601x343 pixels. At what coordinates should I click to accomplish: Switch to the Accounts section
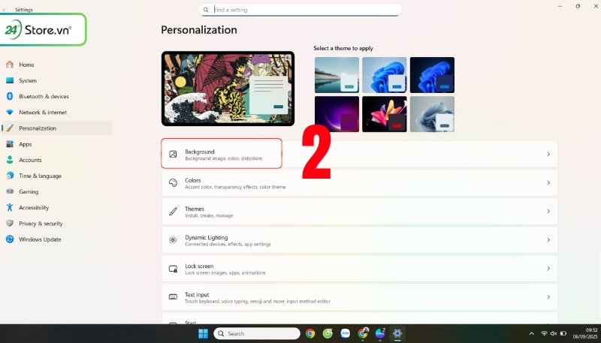click(x=30, y=160)
